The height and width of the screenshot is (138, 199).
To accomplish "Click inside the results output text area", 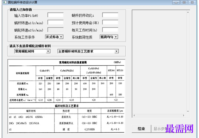I will click(x=159, y=62).
